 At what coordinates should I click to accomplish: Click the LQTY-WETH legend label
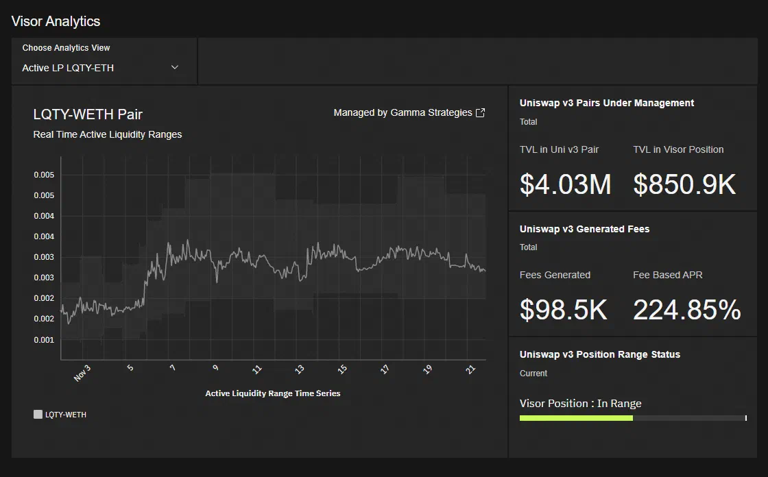66,415
